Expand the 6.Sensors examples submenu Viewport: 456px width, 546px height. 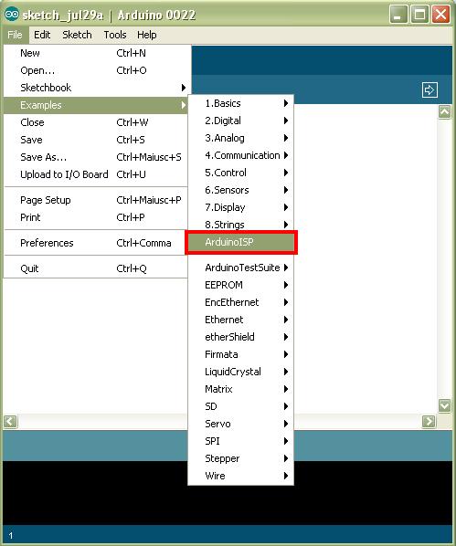241,190
